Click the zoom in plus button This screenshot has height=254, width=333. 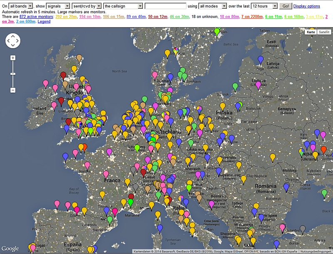coord(13,58)
